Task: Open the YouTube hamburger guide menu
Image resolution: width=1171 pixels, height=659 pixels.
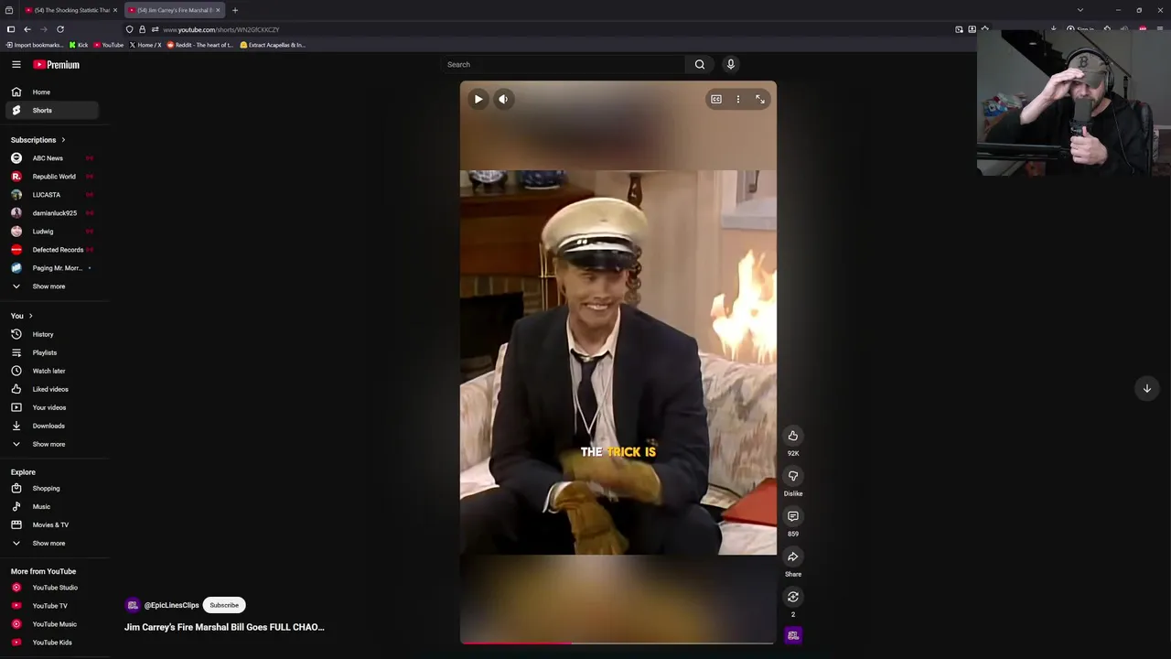Action: tap(16, 64)
